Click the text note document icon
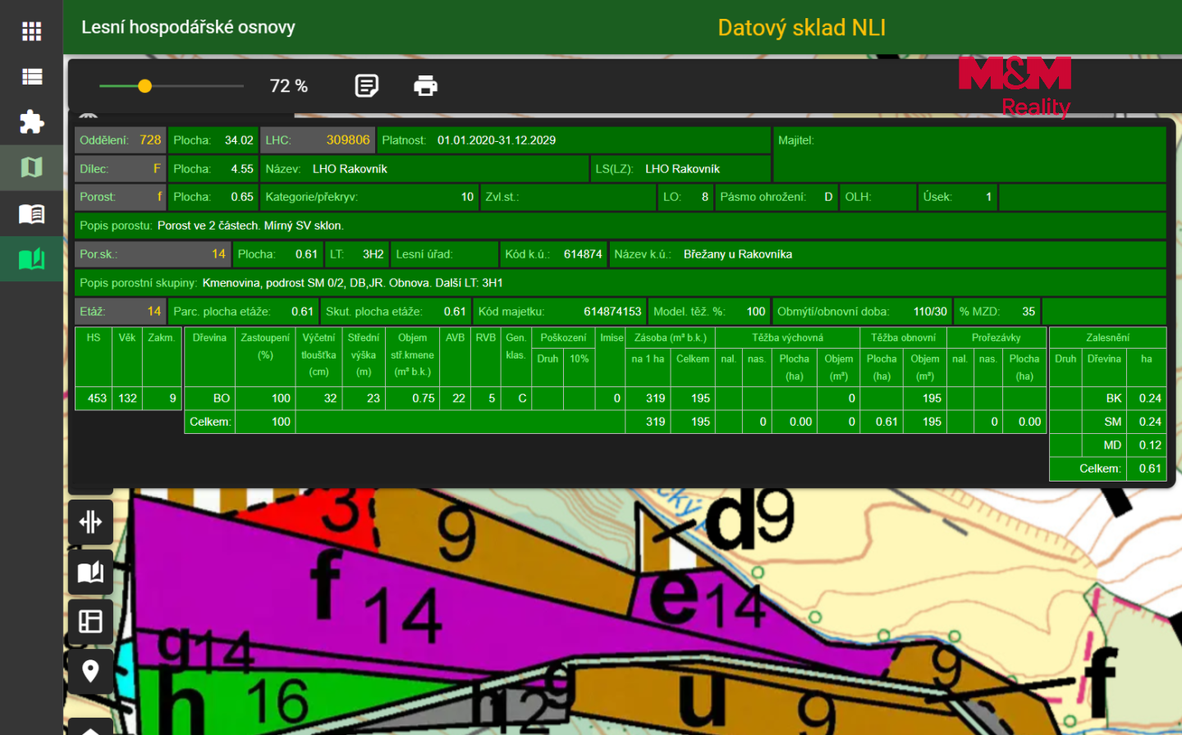 point(367,85)
